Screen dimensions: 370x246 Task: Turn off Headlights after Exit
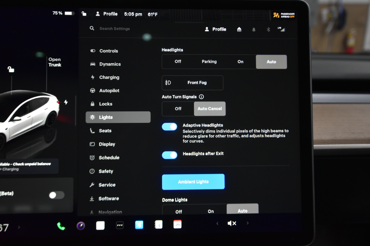tap(169, 155)
